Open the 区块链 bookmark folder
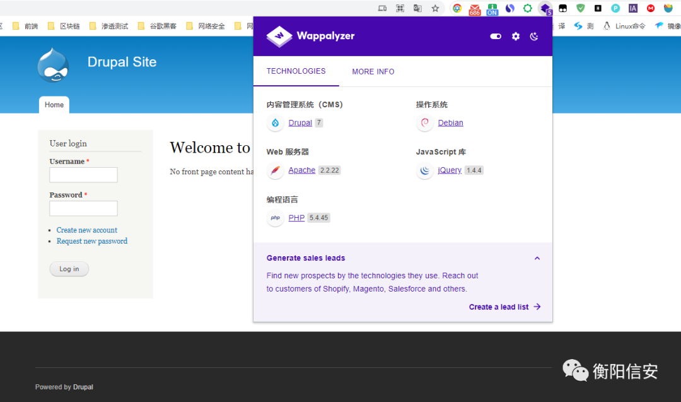The image size is (681, 402). (64, 26)
